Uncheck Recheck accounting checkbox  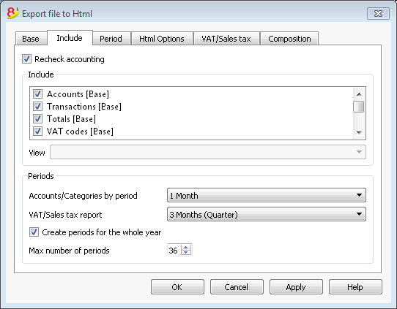click(26, 59)
